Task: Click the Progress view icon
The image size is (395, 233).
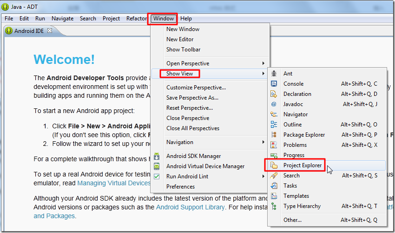Action: click(x=274, y=156)
